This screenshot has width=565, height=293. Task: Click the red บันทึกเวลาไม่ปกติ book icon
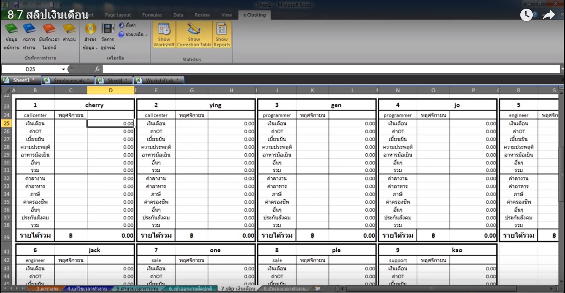49,29
